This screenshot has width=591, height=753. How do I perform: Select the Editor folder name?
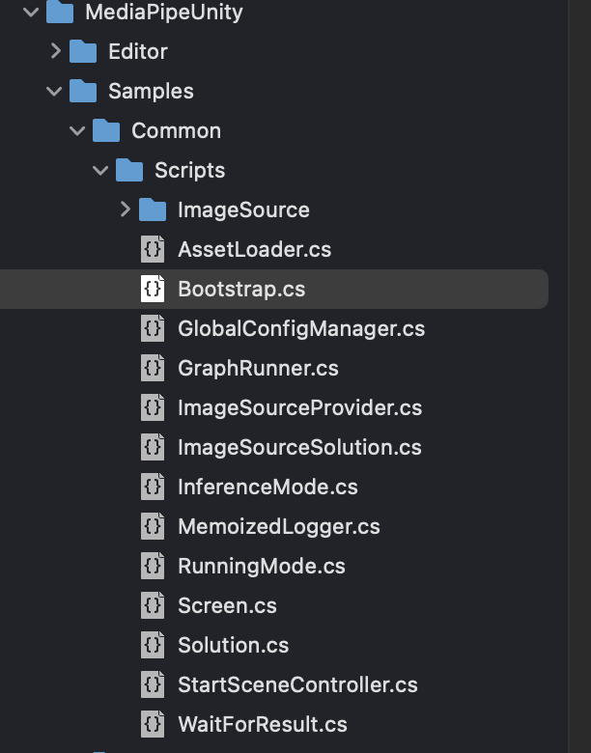coord(138,51)
